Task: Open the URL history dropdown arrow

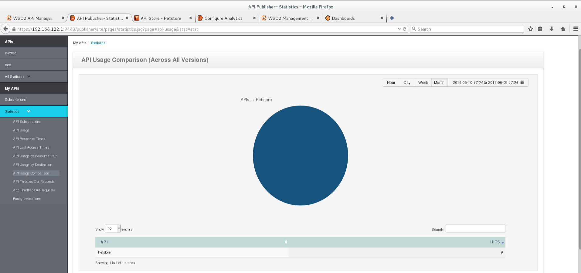Action: tap(399, 29)
